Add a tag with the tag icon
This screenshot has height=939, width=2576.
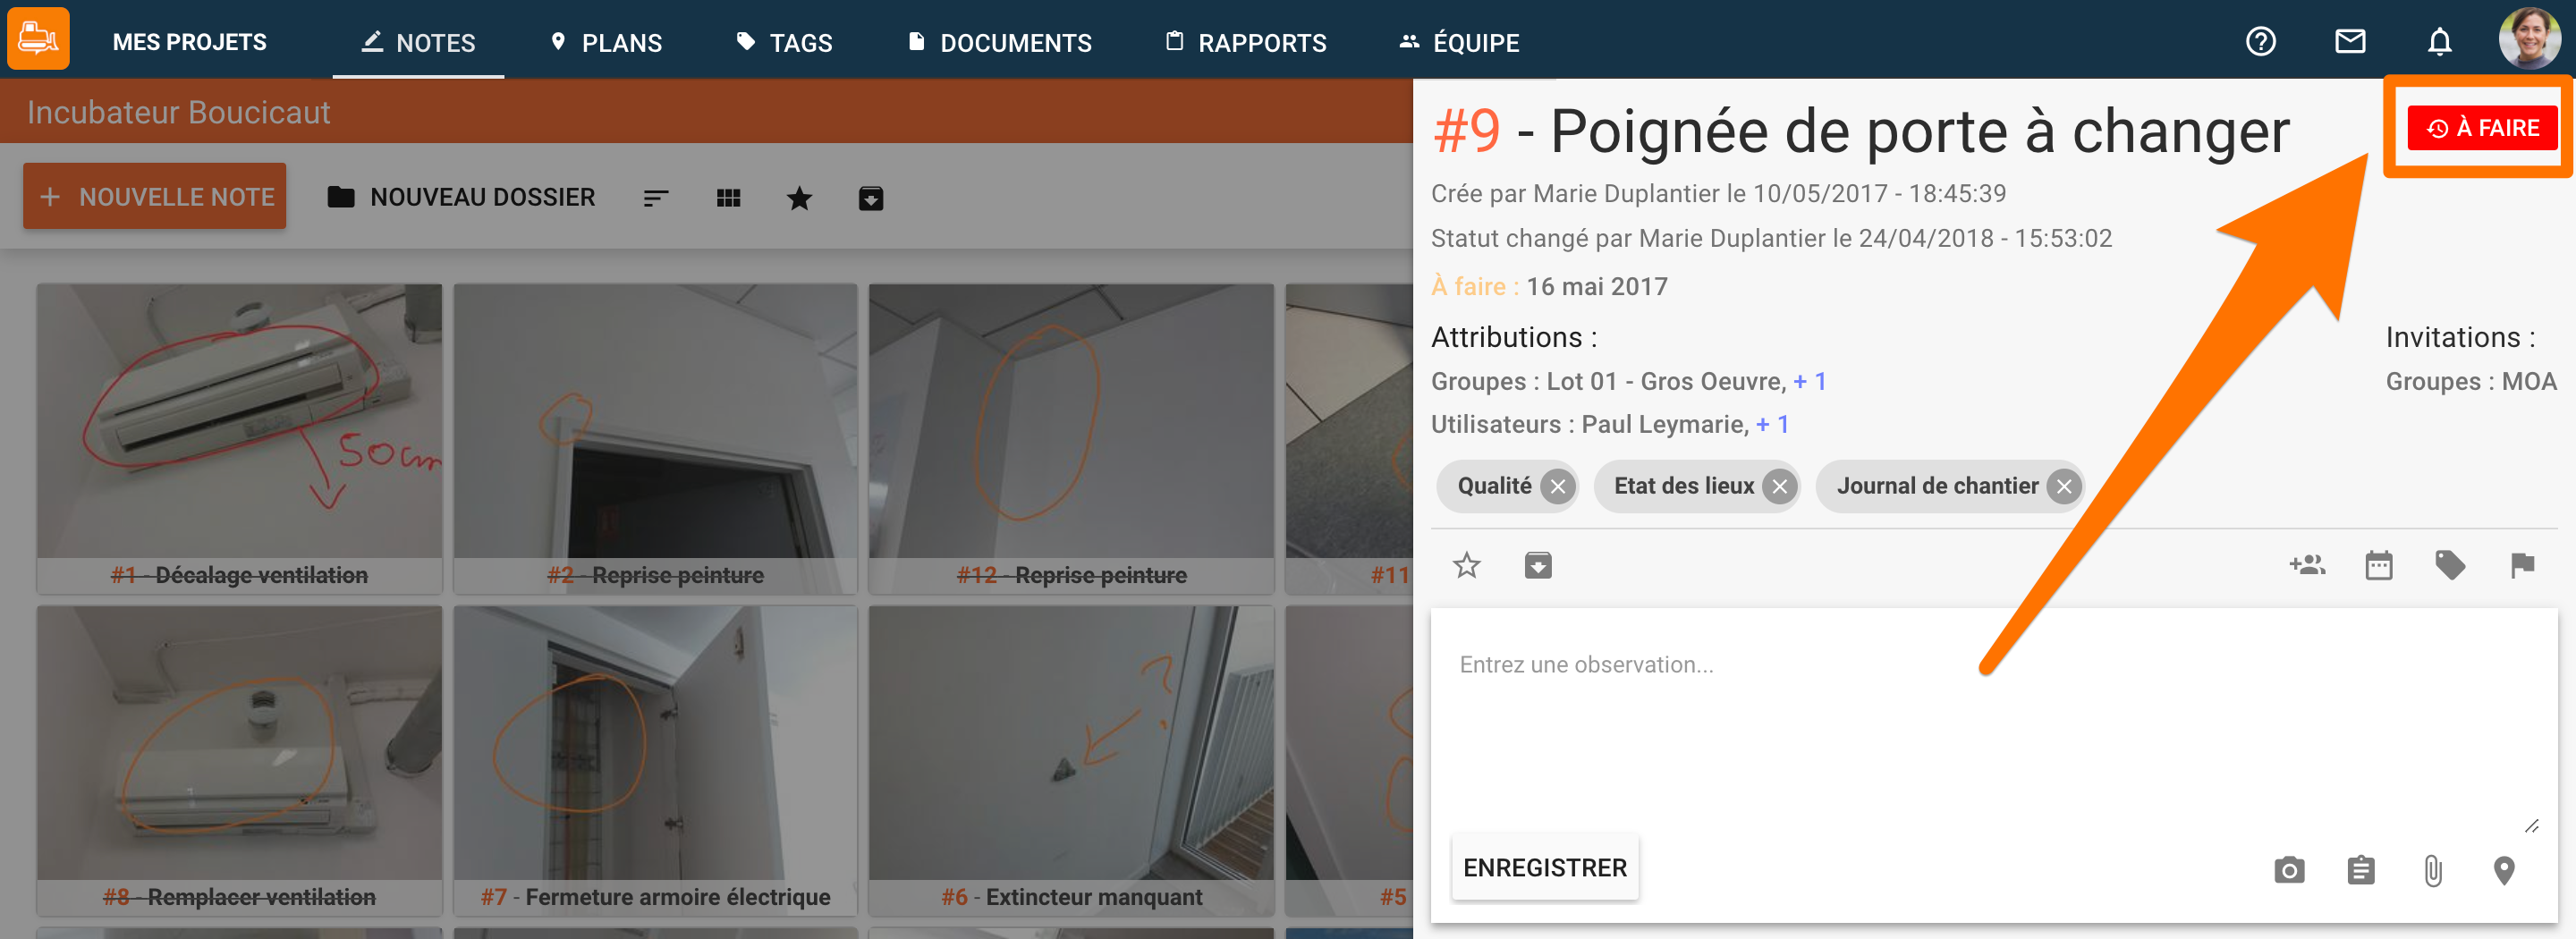[x=2450, y=565]
